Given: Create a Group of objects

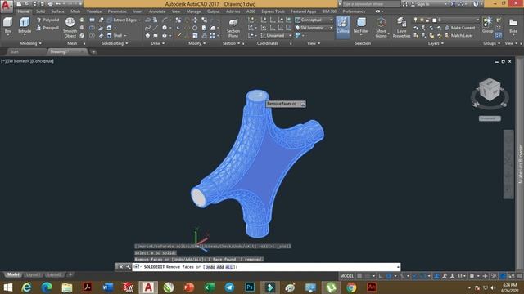Looking at the screenshot, I should tap(488, 25).
